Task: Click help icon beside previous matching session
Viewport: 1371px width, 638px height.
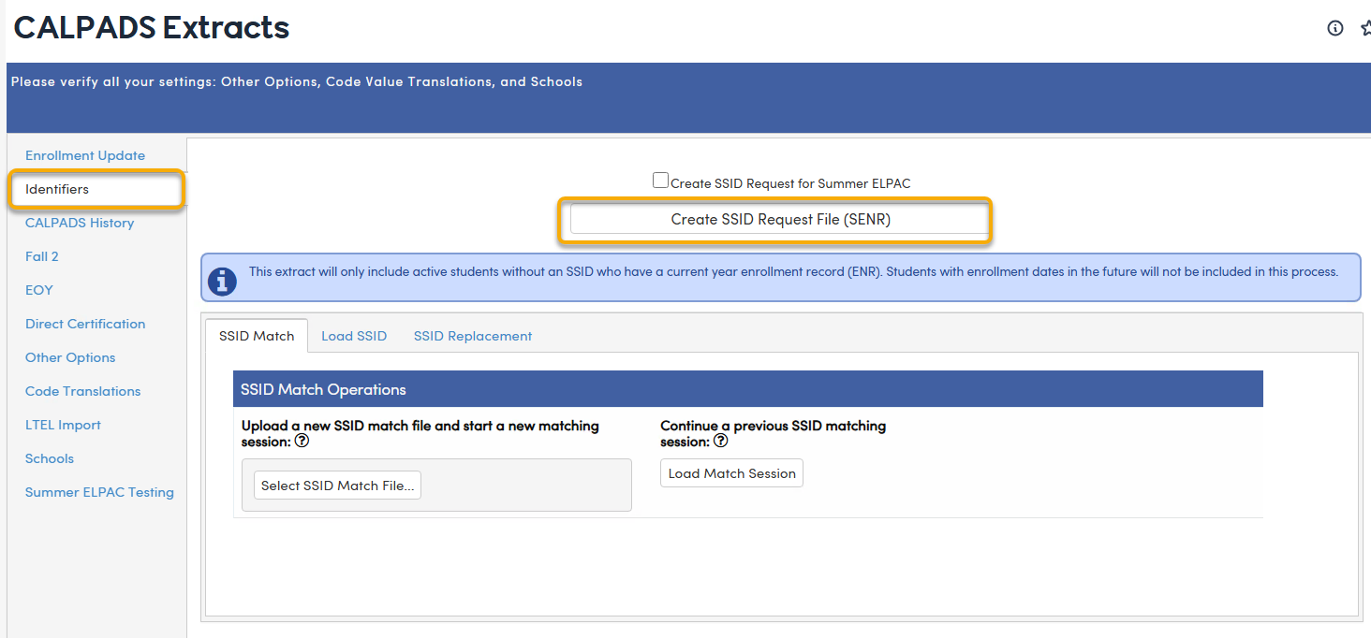Action: tap(721, 442)
